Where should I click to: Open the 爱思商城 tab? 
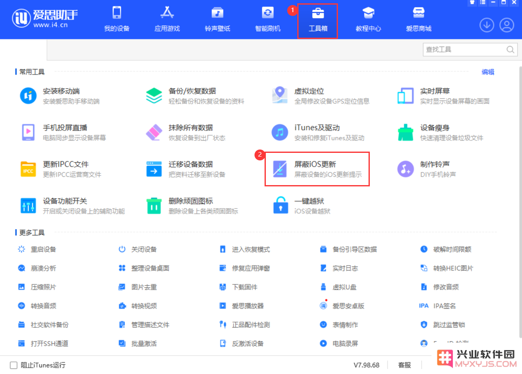[x=418, y=19]
